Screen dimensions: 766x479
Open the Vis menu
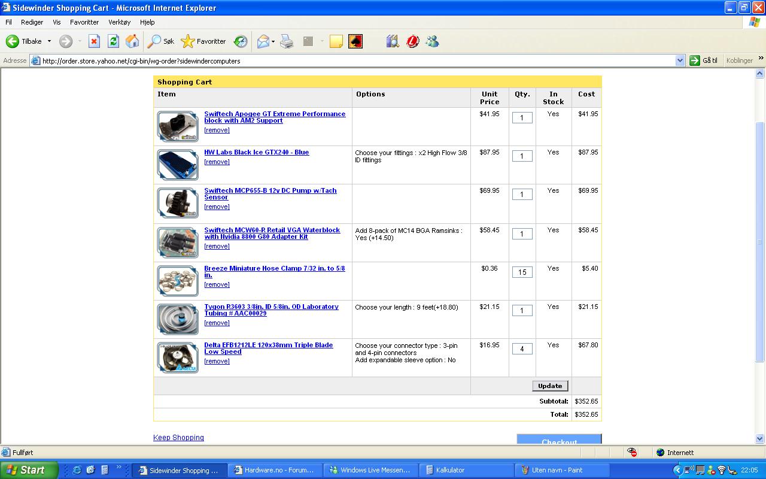(x=57, y=22)
